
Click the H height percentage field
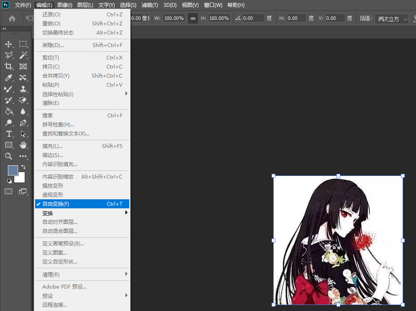pyautogui.click(x=219, y=18)
